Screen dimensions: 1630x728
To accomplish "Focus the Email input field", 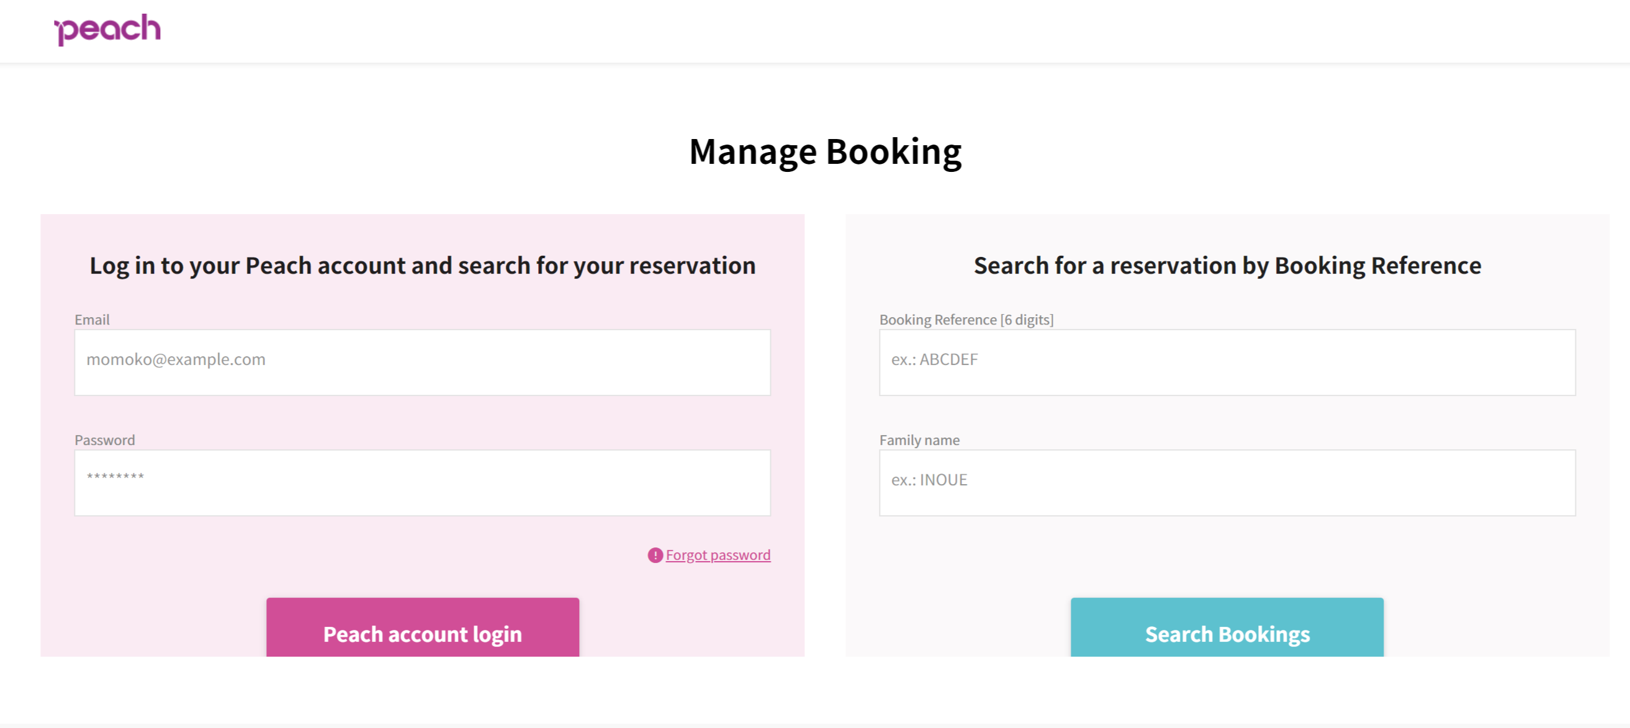I will coord(422,362).
